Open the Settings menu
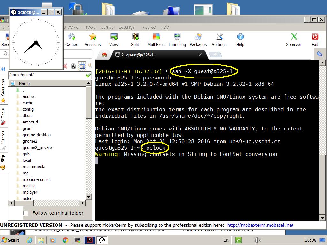The image size is (327, 245). (126, 27)
